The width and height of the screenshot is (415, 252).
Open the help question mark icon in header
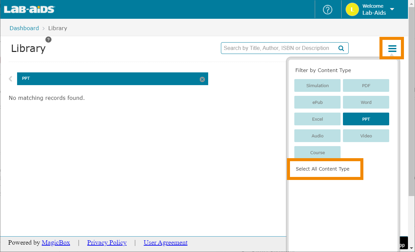327,10
